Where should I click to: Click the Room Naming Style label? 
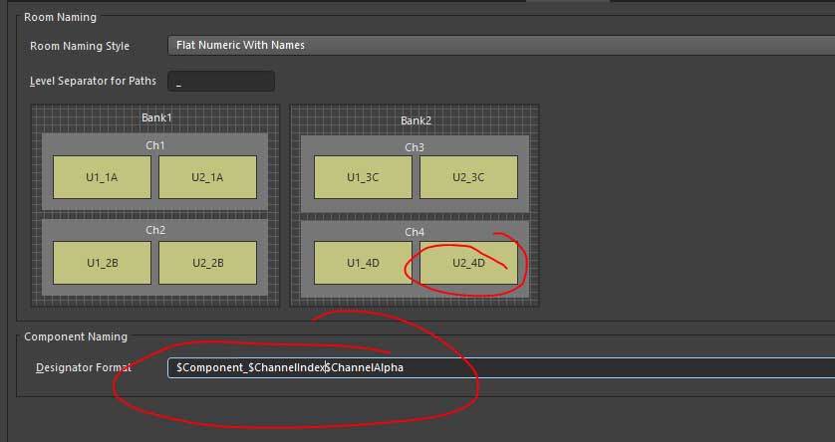tap(80, 46)
